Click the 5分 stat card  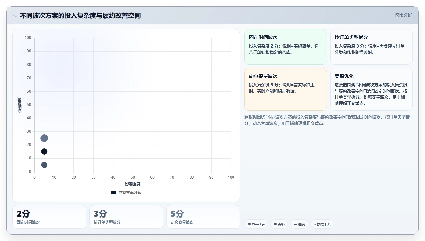[x=203, y=217]
